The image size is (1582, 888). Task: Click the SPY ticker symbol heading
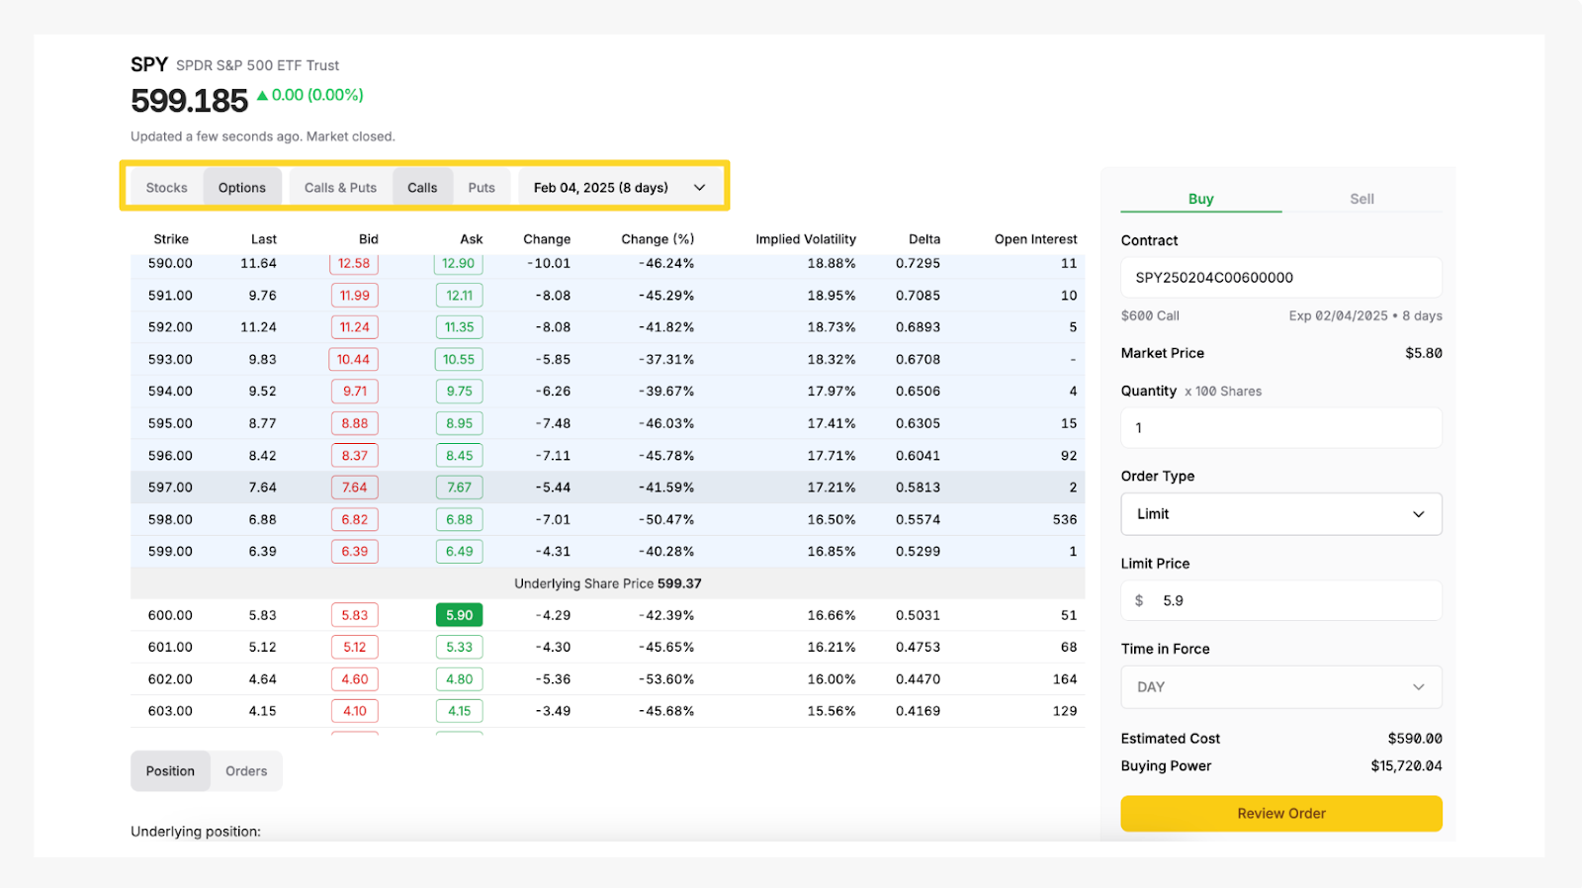149,64
